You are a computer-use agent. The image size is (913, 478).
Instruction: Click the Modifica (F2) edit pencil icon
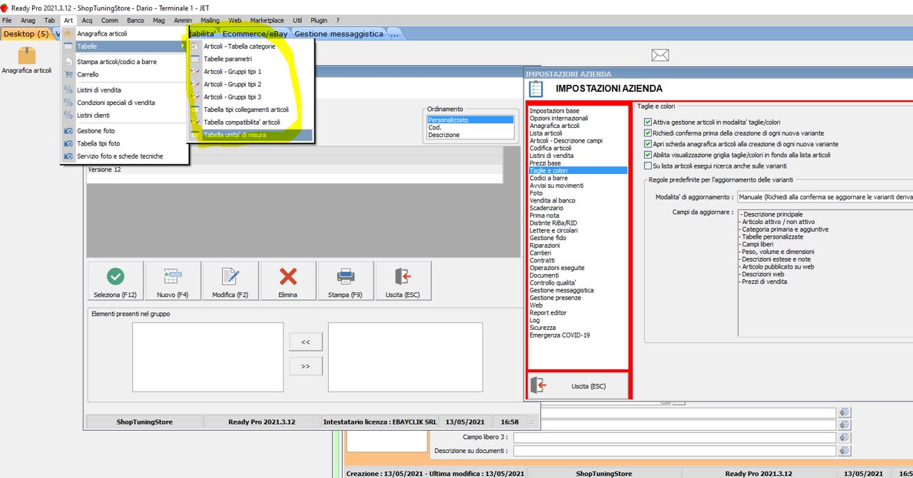(x=230, y=277)
